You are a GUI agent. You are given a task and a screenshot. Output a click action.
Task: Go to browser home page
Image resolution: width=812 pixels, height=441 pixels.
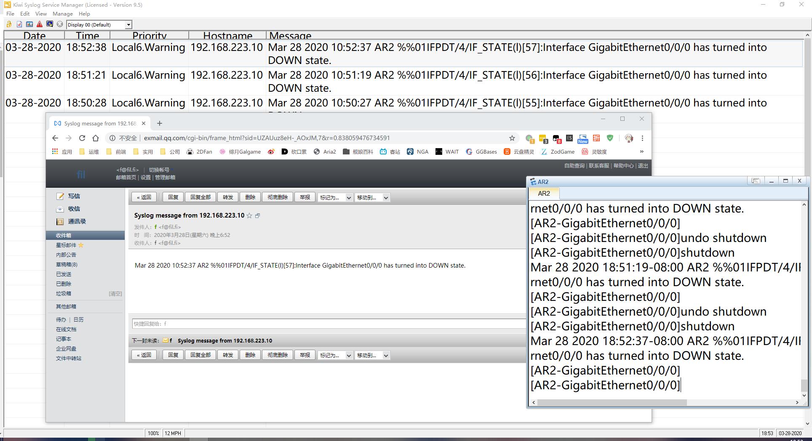pos(96,138)
